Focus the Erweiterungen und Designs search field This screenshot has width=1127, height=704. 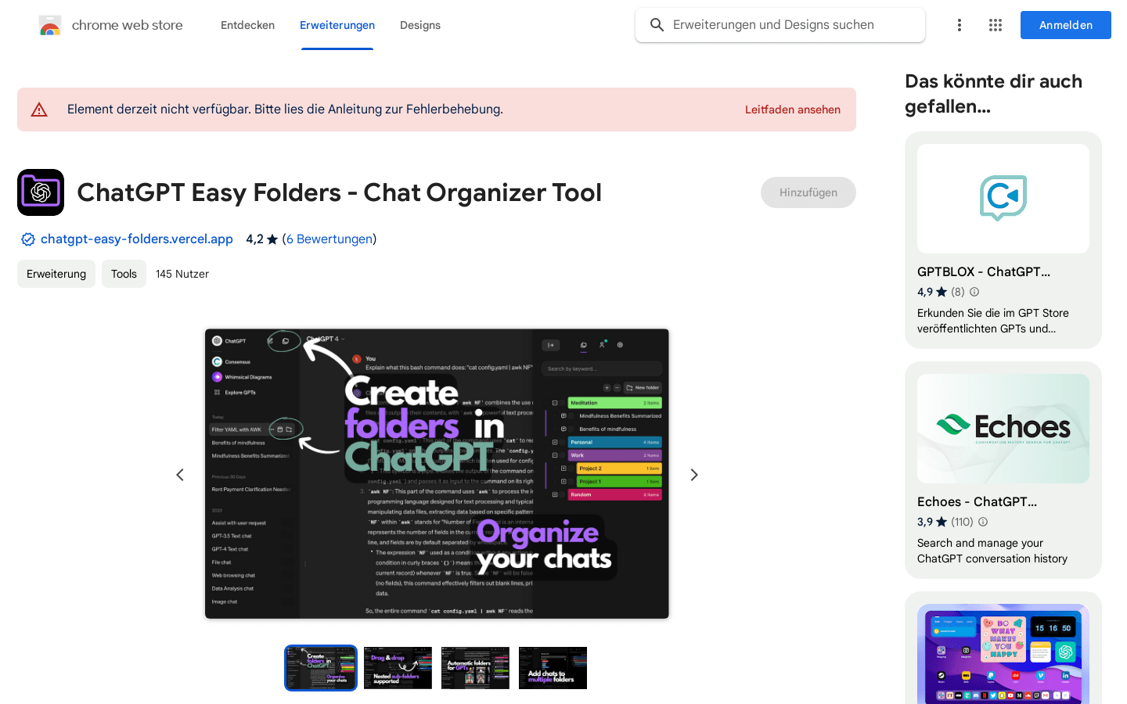(x=780, y=25)
